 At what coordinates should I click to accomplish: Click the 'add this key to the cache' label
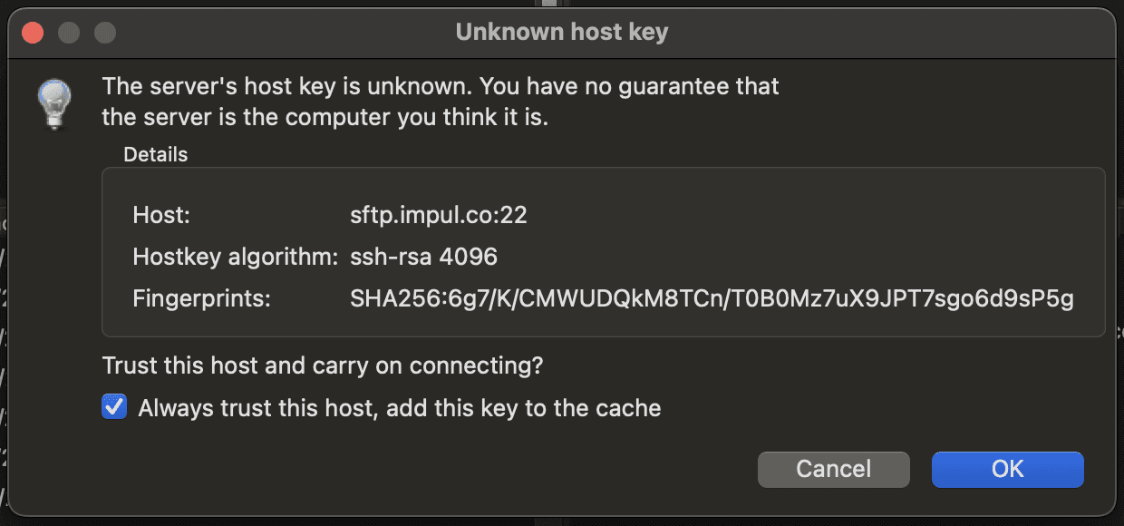tap(524, 408)
